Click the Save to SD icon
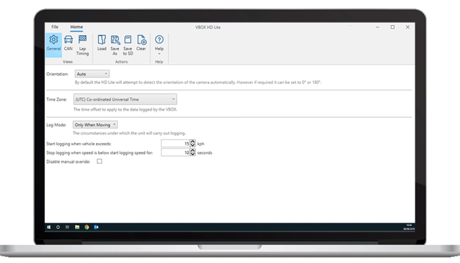Screen dimensions: 460x263 (128, 42)
